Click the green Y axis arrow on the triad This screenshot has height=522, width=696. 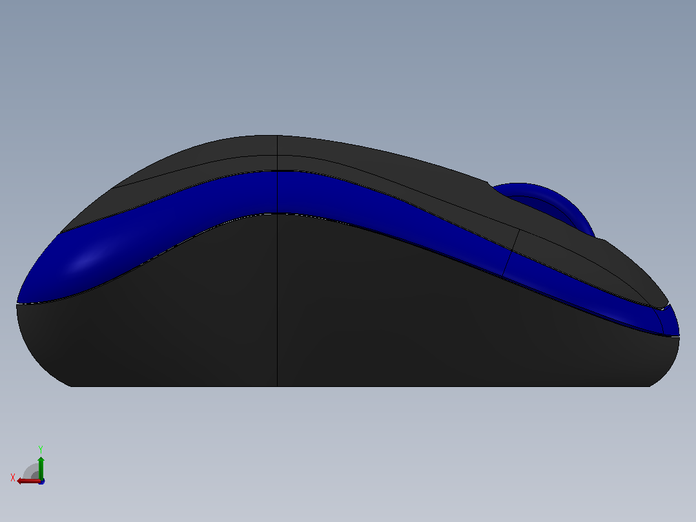point(41,468)
